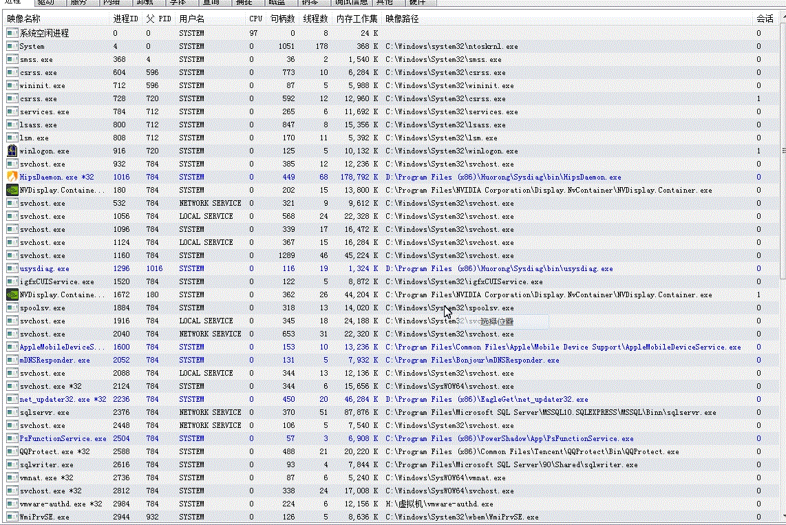The height and width of the screenshot is (525, 786).
Task: Click the spoolsv.exe row icon
Action: pyautogui.click(x=12, y=308)
